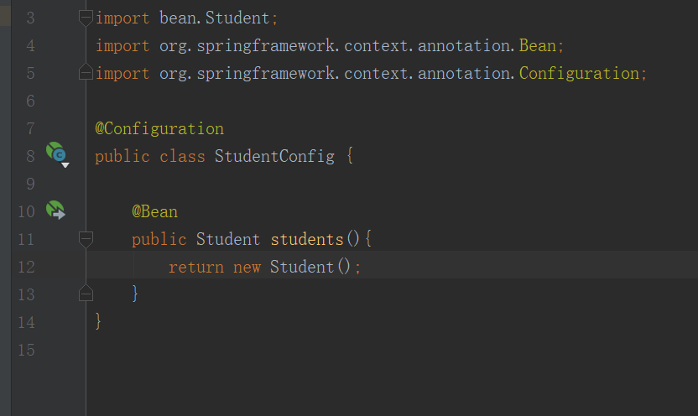The height and width of the screenshot is (416, 698).
Task: Click the @Bean annotation above the method
Action: tap(154, 211)
